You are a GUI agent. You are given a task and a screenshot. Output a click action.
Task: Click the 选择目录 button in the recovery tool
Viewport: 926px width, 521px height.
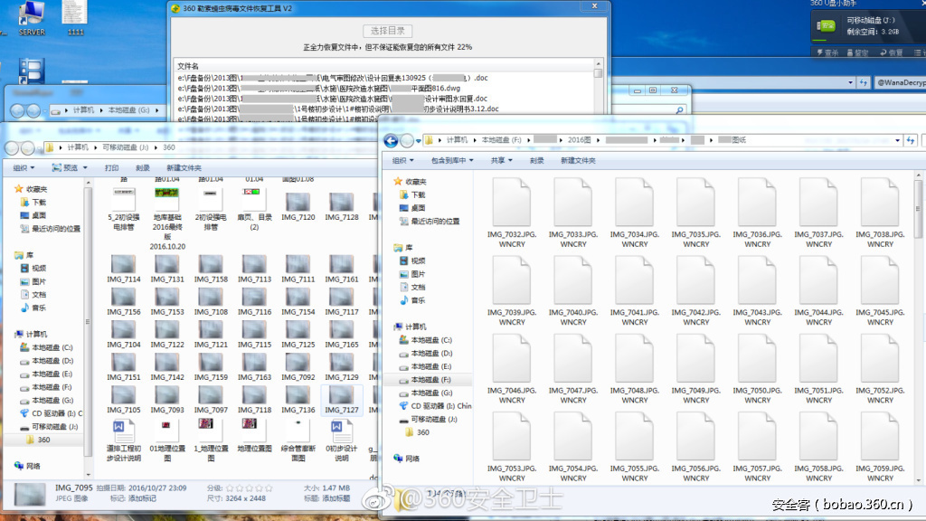[387, 30]
